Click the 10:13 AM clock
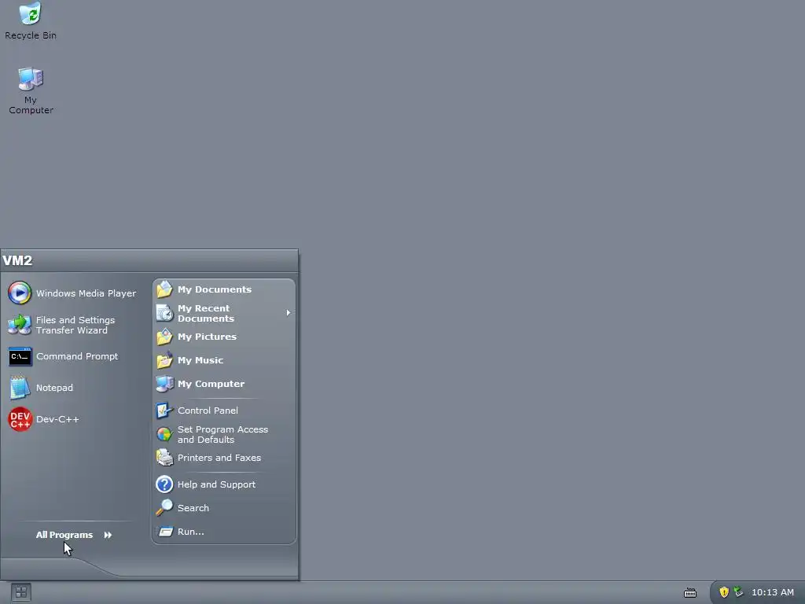The image size is (805, 604). [773, 592]
